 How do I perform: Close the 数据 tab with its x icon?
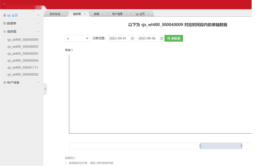point(103,14)
